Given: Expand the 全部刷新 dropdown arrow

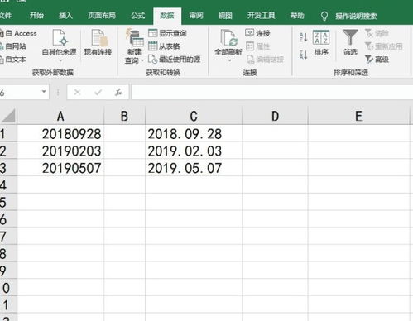Looking at the screenshot, I should pyautogui.click(x=229, y=60).
